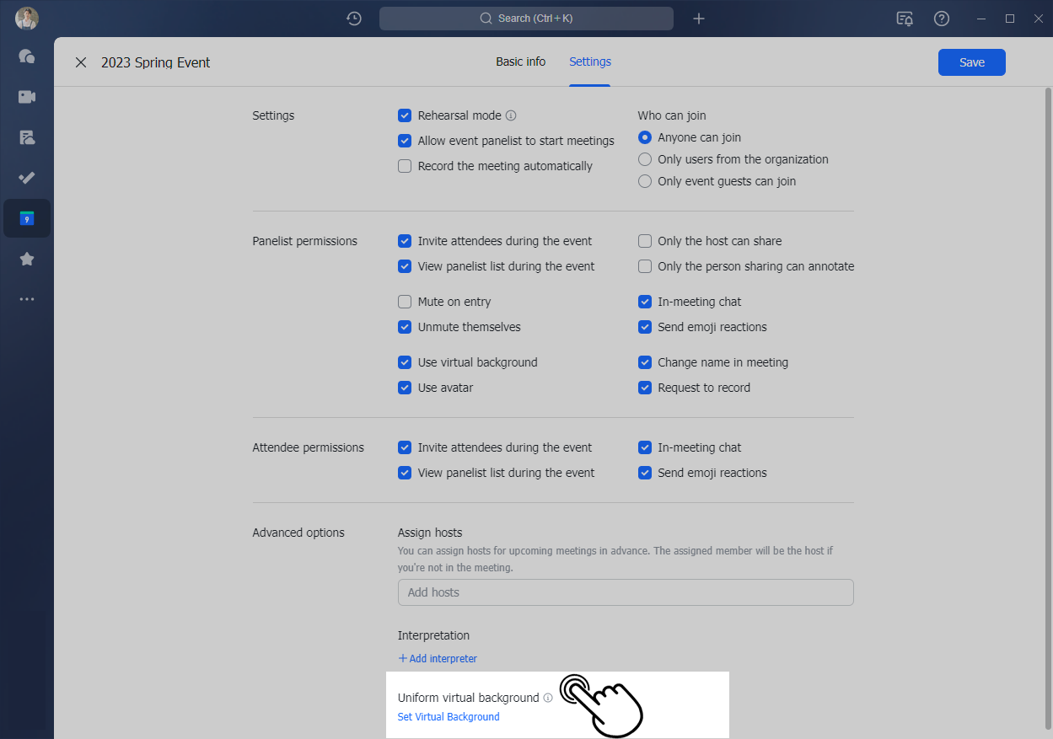Open Favorites via the star icon
Viewport: 1053px width, 739px height.
pos(26,259)
